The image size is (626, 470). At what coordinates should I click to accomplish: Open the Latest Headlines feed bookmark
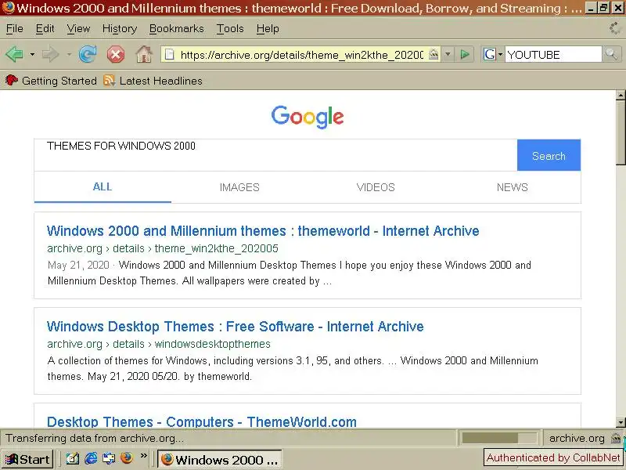153,81
